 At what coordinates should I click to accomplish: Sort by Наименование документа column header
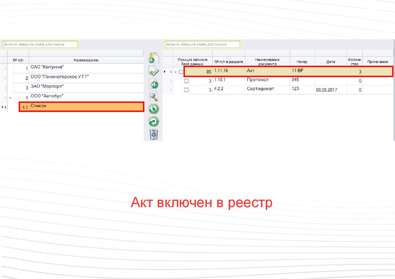(x=267, y=62)
